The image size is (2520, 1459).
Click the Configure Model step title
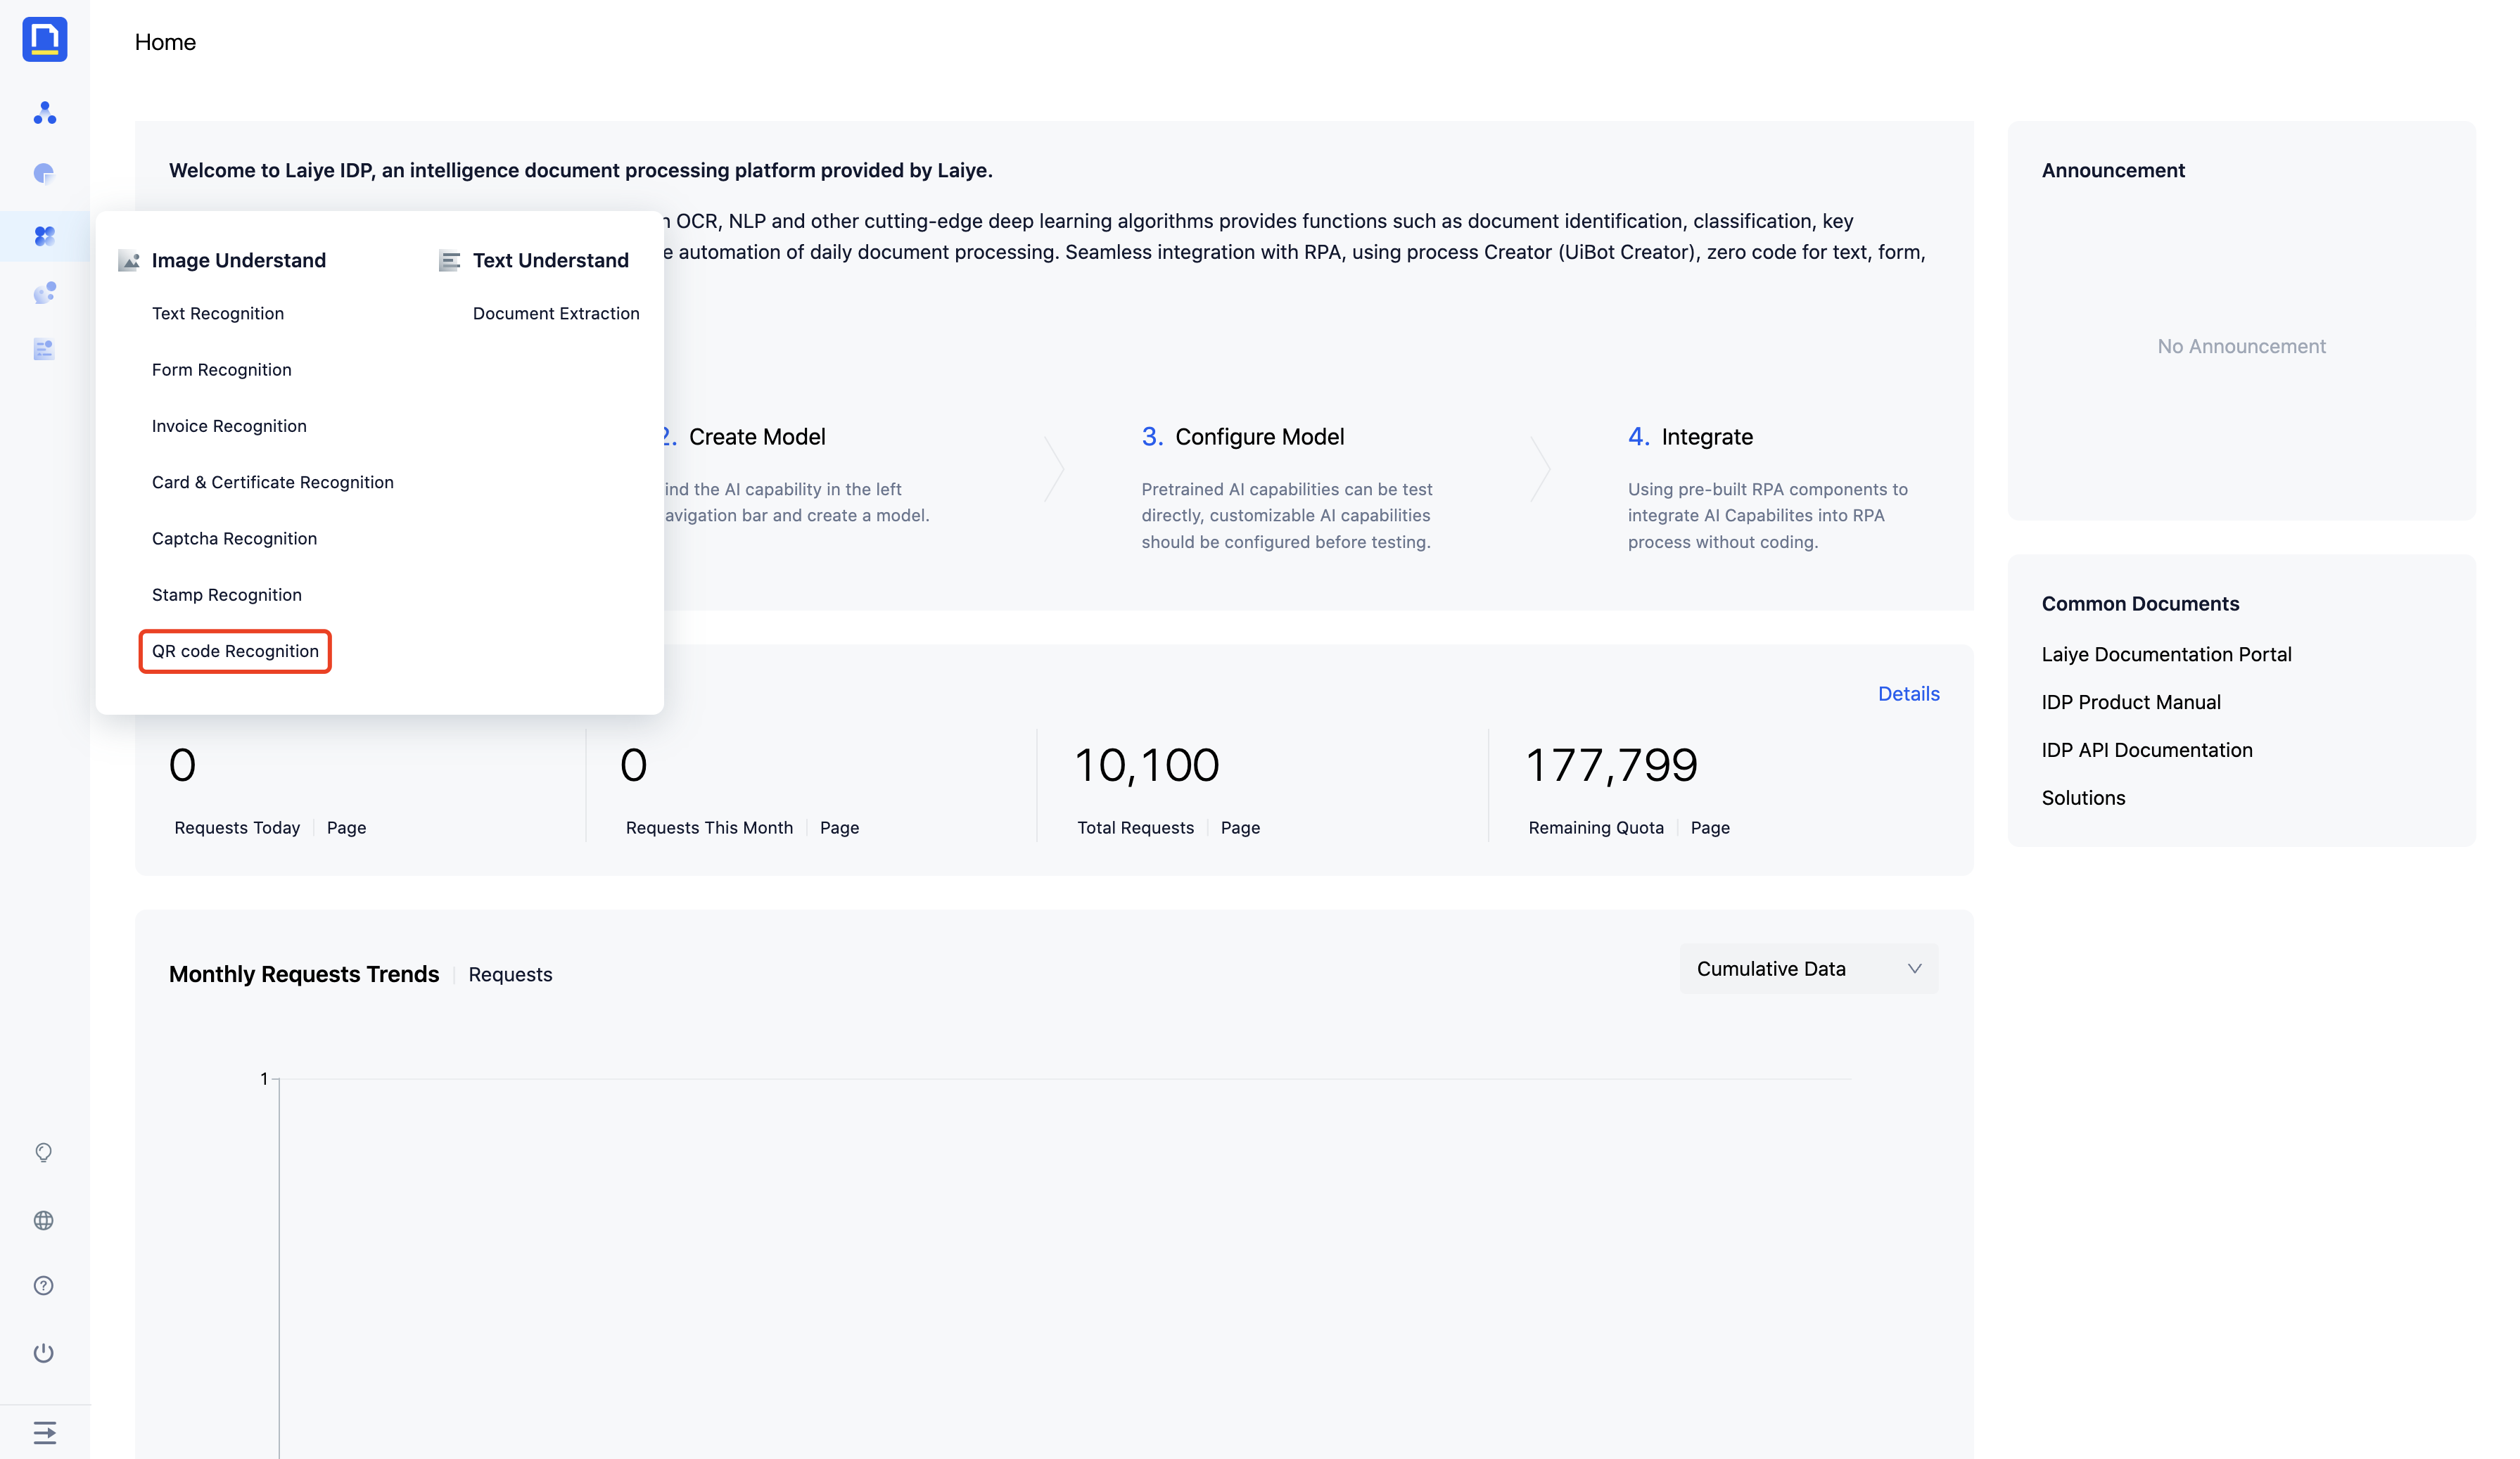click(x=1259, y=437)
